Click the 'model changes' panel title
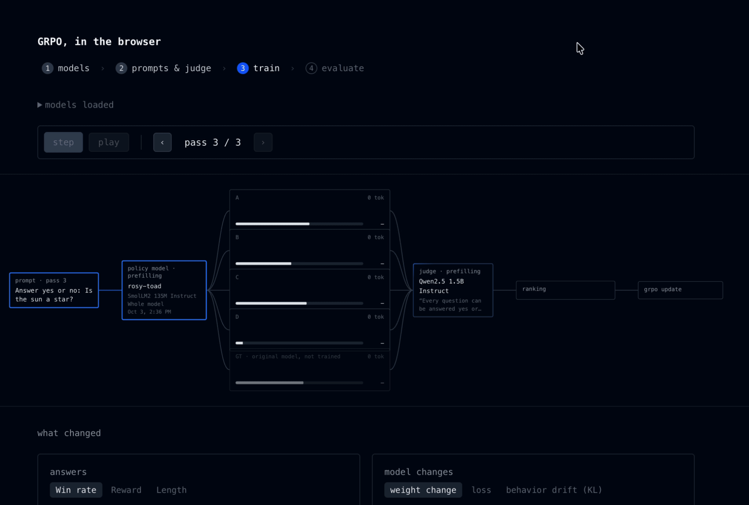Viewport: 749px width, 505px height. point(419,472)
